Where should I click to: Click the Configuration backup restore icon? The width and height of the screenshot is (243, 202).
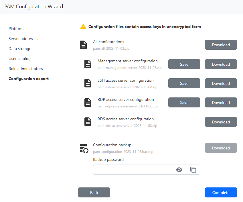click(84, 148)
